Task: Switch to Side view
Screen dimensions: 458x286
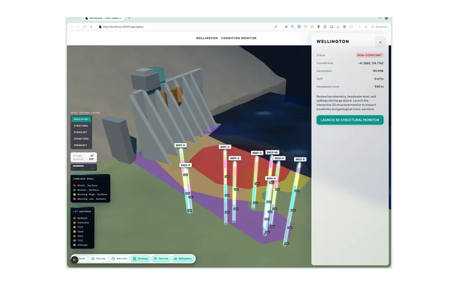Action: [119, 259]
